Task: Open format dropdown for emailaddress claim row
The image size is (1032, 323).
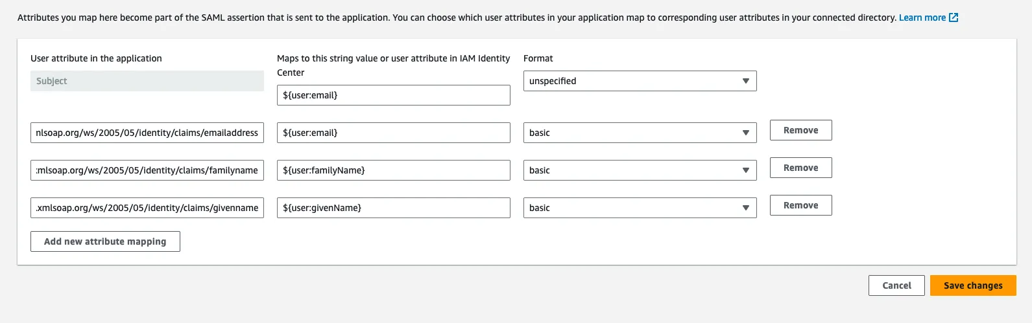Action: 640,133
